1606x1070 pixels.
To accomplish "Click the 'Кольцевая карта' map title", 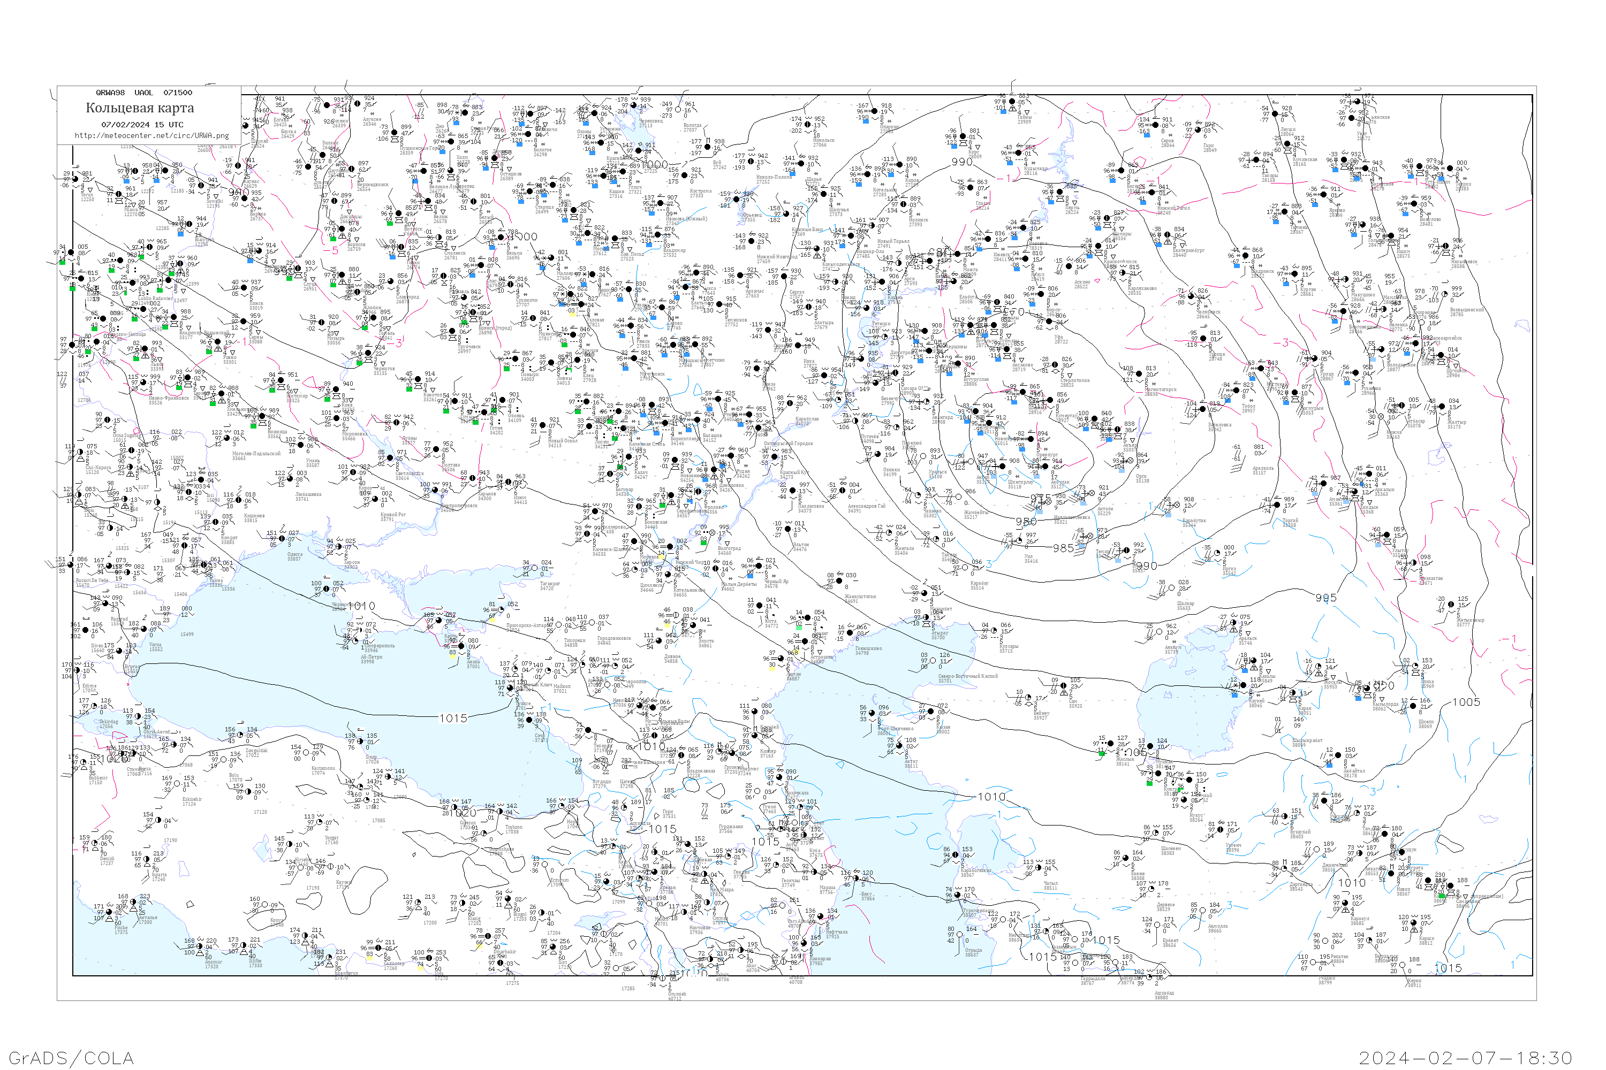I will tap(140, 108).
